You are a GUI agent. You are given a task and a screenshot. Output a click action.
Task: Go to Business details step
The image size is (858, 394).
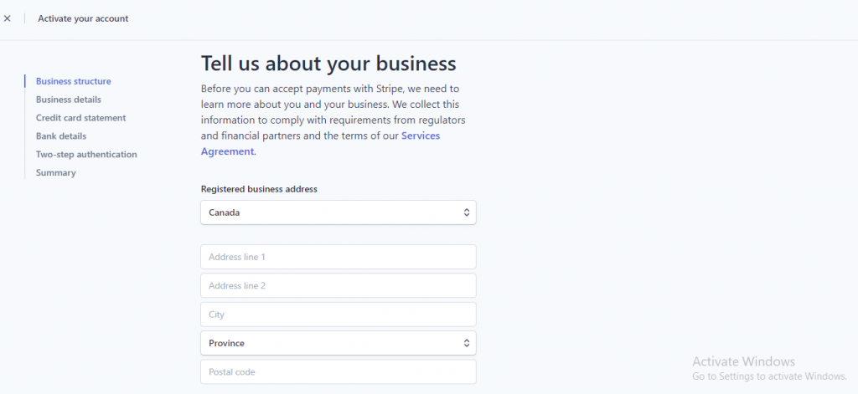69,100
